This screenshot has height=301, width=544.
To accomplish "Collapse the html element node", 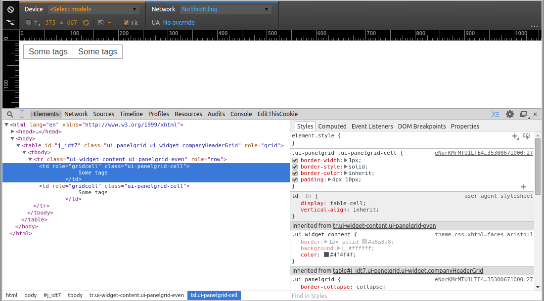I will coord(6,125).
